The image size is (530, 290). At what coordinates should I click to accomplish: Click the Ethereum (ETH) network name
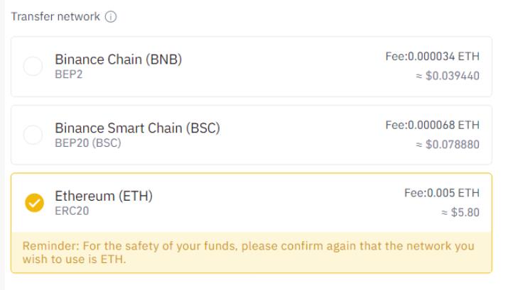[104, 196]
